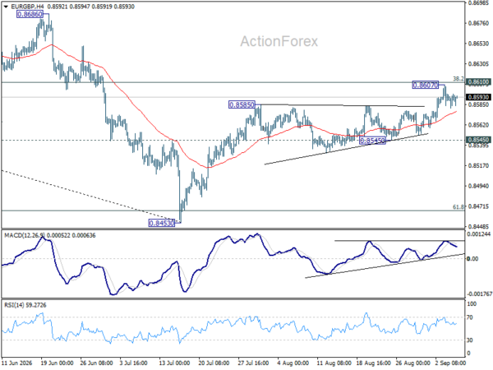This screenshot has width=493, height=370.
Task: Click the current price tag 0.85930
Action: coord(478,97)
